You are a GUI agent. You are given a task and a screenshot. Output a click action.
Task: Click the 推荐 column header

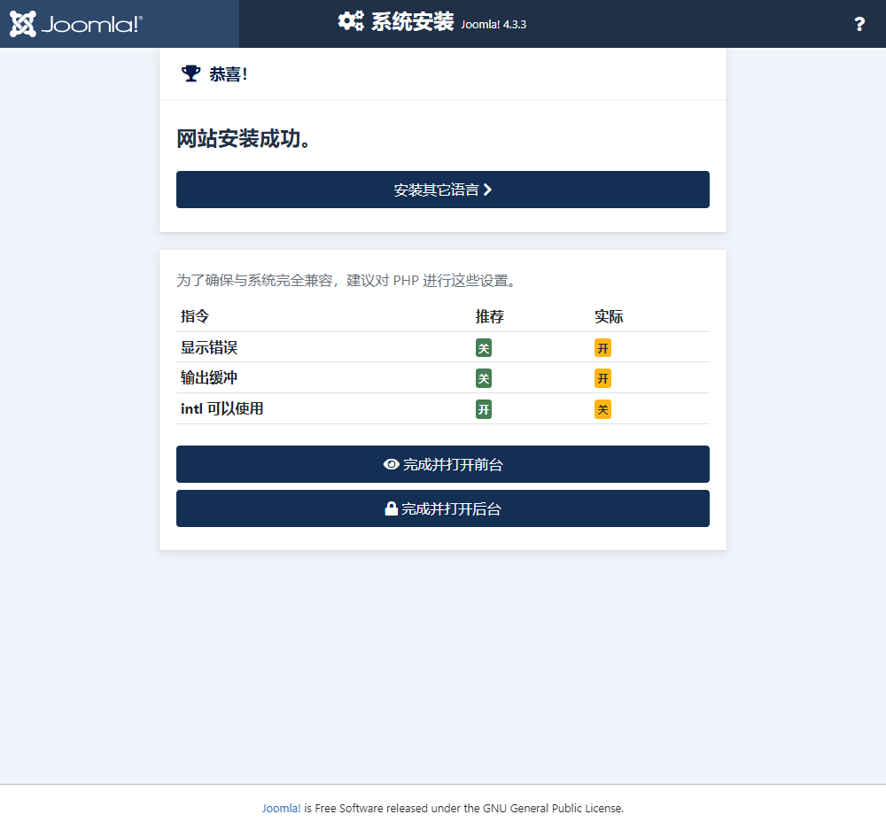490,316
